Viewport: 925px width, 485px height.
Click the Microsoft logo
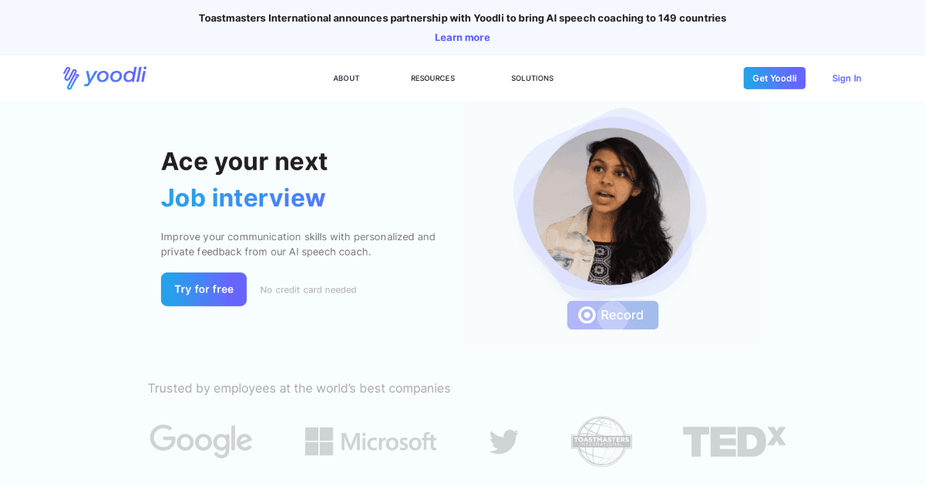(x=371, y=442)
